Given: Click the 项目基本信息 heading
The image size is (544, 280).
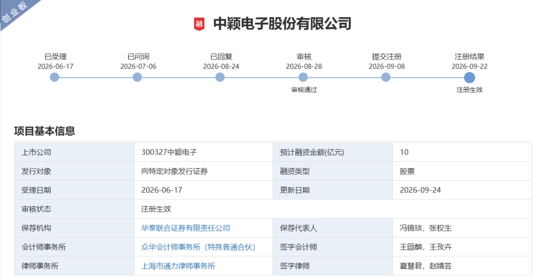Looking at the screenshot, I should (44, 131).
